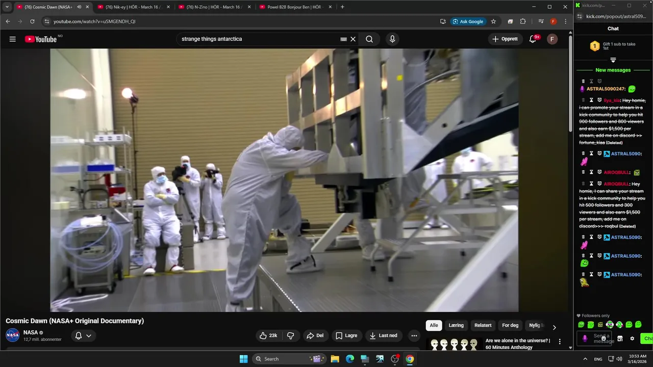Screen dimensions: 653x367
Task: Click the youtube.com address bar
Action: pos(245,21)
